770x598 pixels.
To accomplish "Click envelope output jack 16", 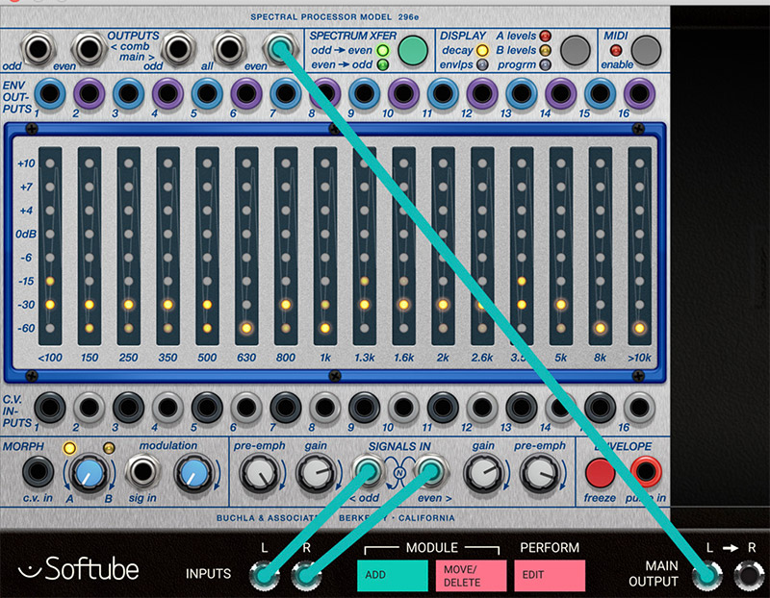I will pos(637,93).
